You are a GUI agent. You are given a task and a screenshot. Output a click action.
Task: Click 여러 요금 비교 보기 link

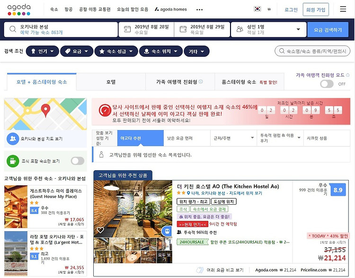tap(225, 270)
